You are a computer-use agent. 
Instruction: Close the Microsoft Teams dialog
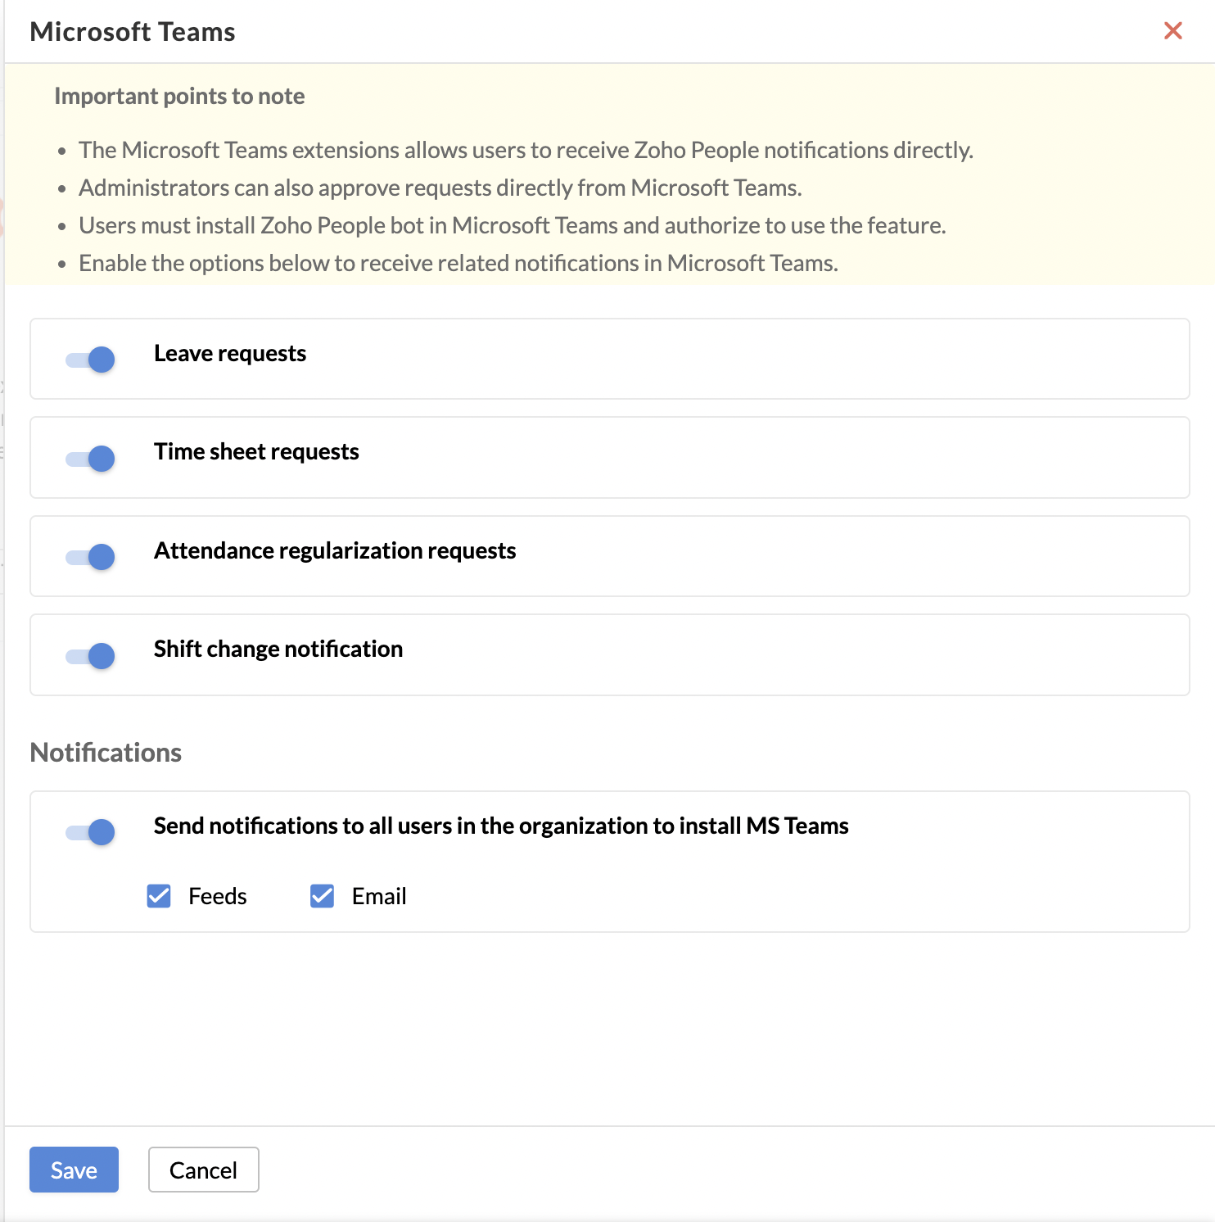pos(1172,31)
